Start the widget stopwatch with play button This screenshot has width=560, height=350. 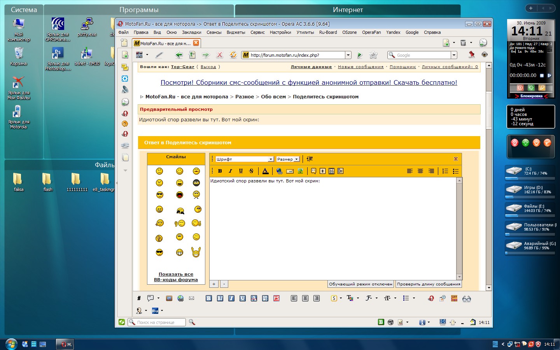click(x=549, y=75)
